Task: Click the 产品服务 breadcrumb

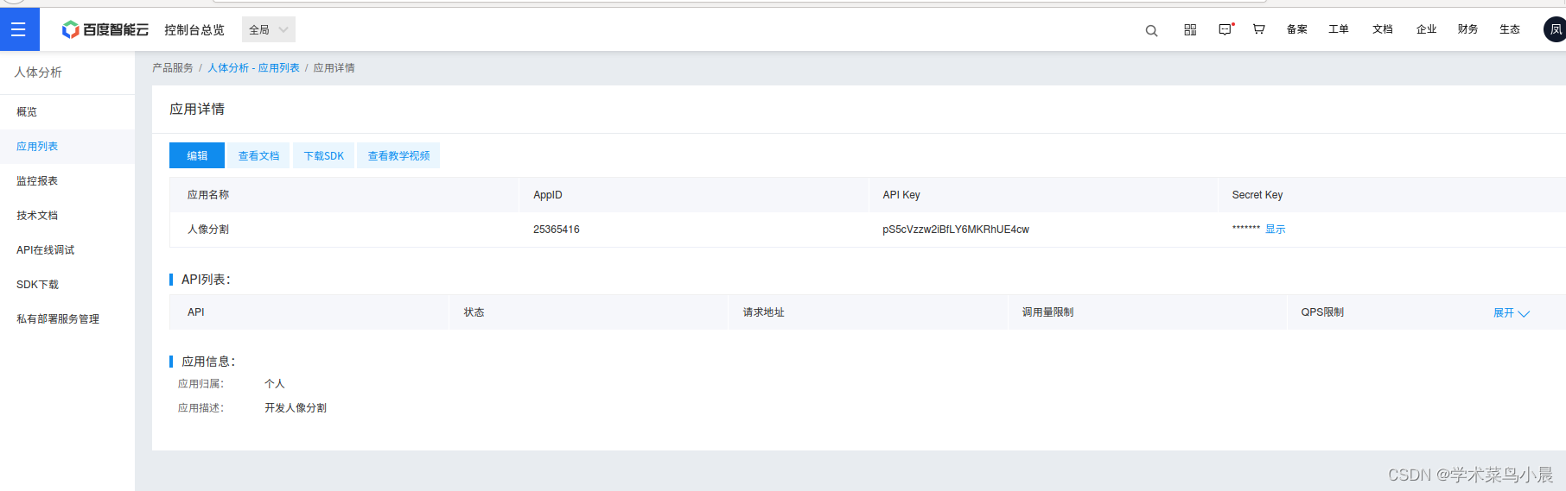Action: click(173, 68)
